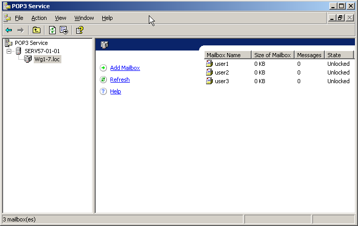The height and width of the screenshot is (226, 358).
Task: Click user1's messages count cell
Action: [299, 64]
